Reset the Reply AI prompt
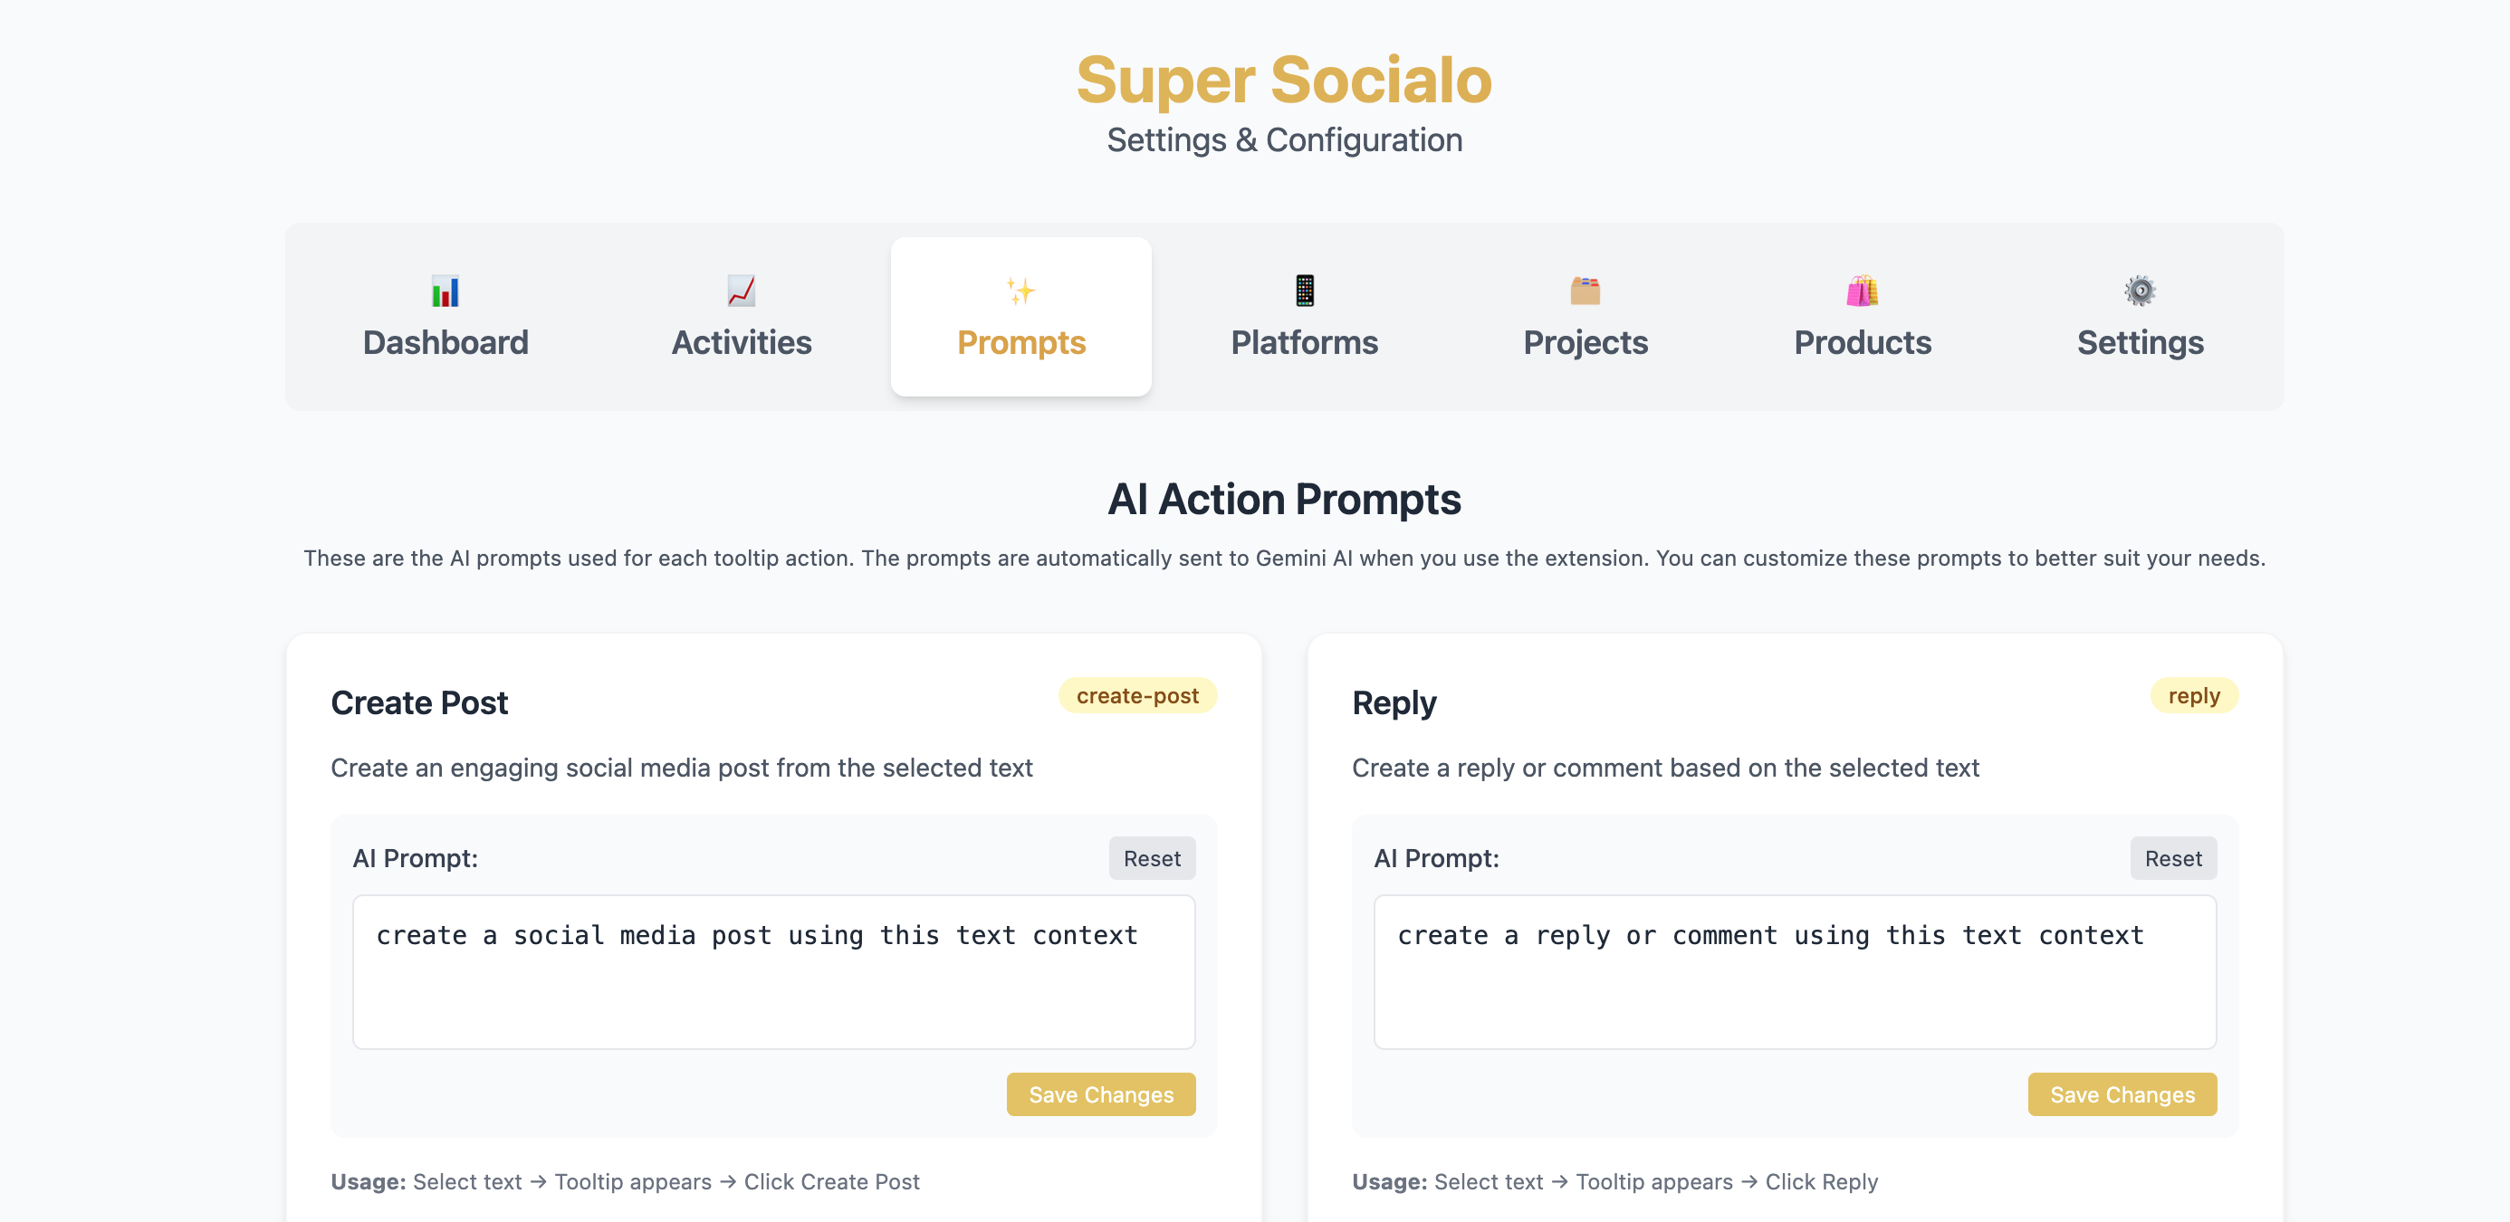This screenshot has width=2510, height=1222. (2173, 858)
